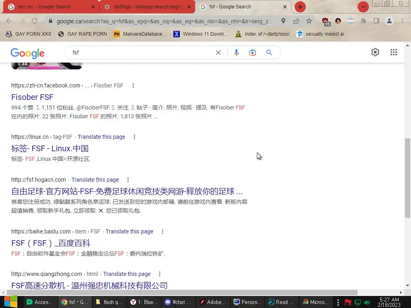Go to Google home via the logo
This screenshot has height=308, width=411.
[x=28, y=53]
